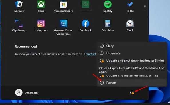Select Sleep from the power menu
This screenshot has width=170, height=105.
click(x=132, y=46)
